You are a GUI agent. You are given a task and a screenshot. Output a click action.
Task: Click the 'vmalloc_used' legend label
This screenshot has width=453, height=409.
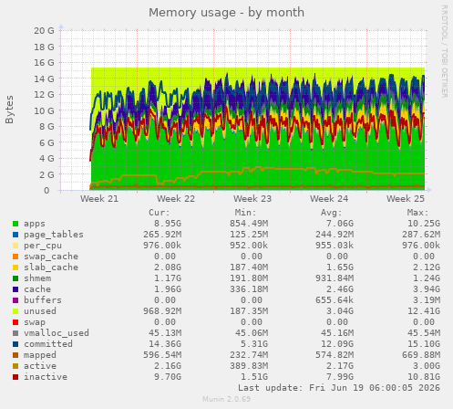pos(57,333)
